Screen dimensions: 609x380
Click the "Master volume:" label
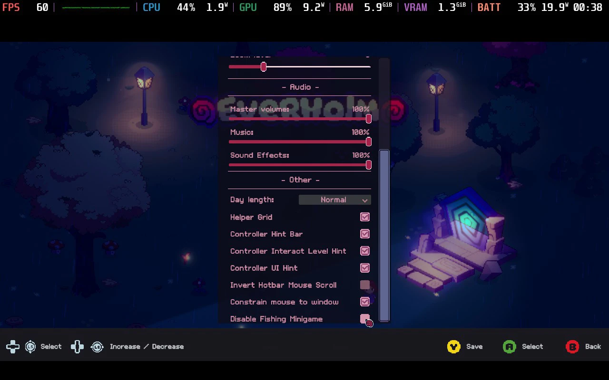point(260,109)
